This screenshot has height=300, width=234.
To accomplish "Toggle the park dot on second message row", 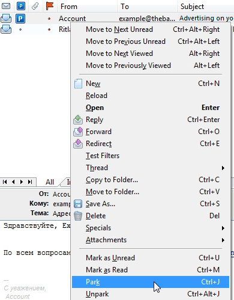I will pos(20,29).
